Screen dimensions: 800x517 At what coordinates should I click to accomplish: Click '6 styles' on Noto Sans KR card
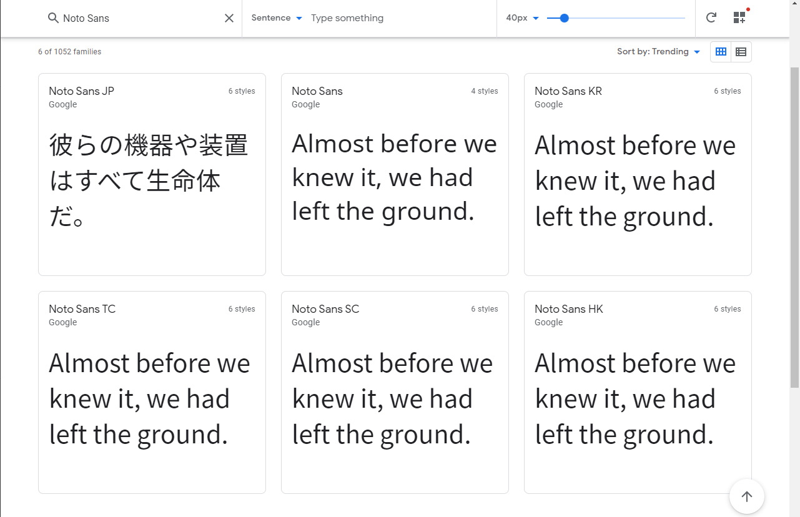pyautogui.click(x=728, y=91)
